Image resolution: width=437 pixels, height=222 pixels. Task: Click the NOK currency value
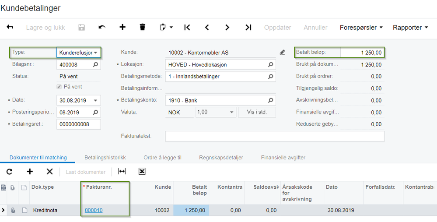click(x=174, y=113)
